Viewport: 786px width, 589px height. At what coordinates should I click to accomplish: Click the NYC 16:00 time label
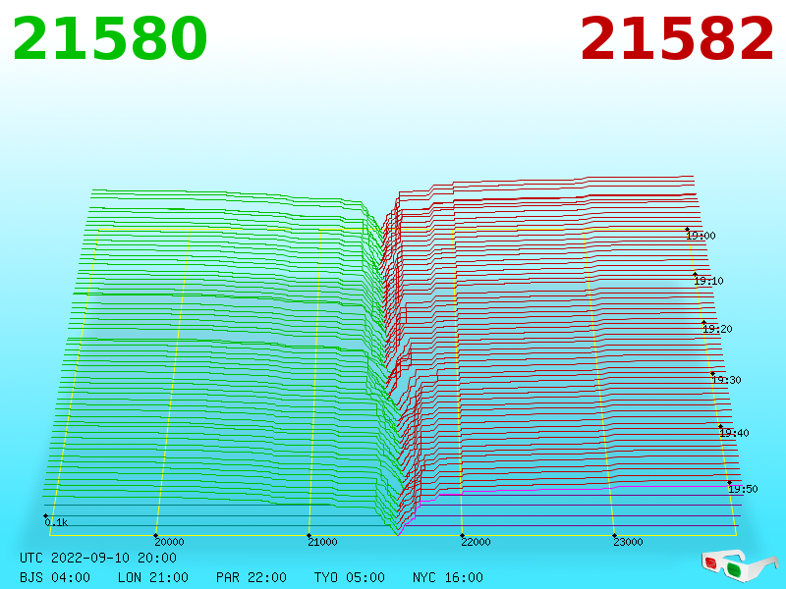tap(448, 577)
